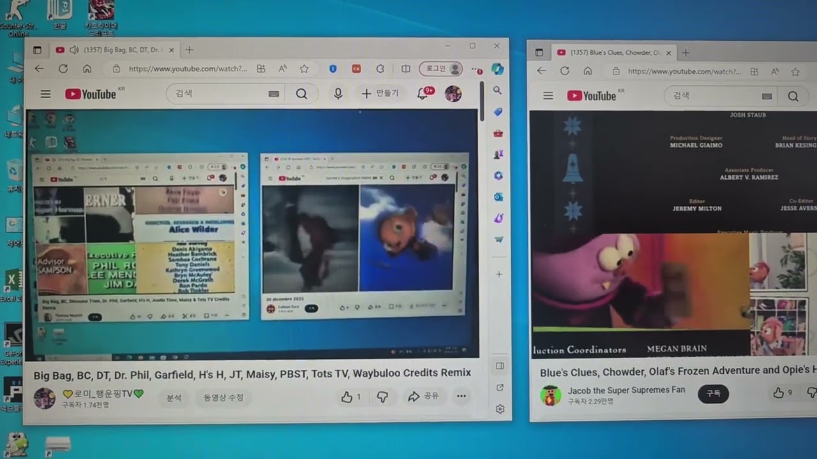The width and height of the screenshot is (817, 459).
Task: Open guide menu in right YouTube window
Action: pyautogui.click(x=548, y=96)
